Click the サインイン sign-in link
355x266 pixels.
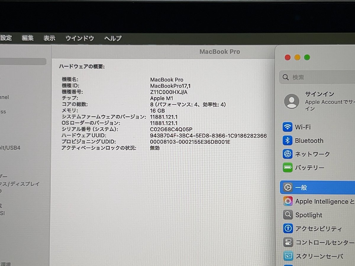pyautogui.click(x=319, y=94)
